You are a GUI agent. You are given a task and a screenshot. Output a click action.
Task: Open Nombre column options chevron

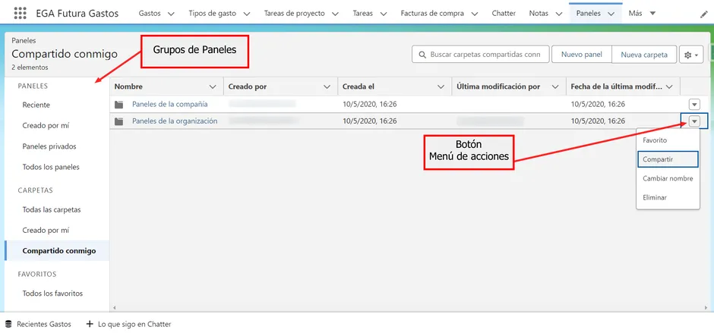tap(212, 86)
